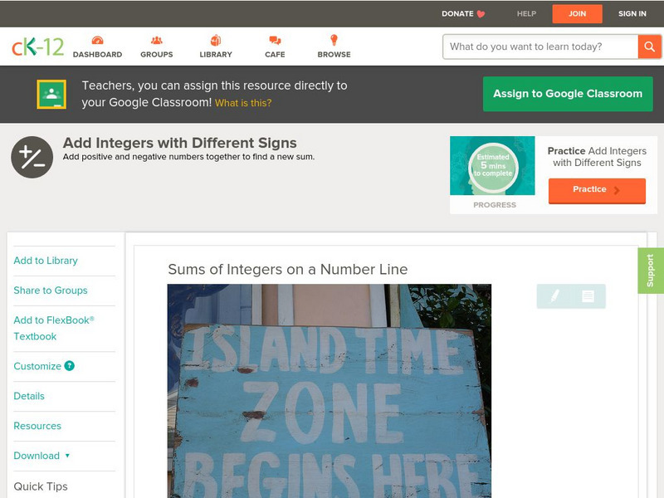
Task: Open the Library backpack icon
Action: pyautogui.click(x=216, y=40)
